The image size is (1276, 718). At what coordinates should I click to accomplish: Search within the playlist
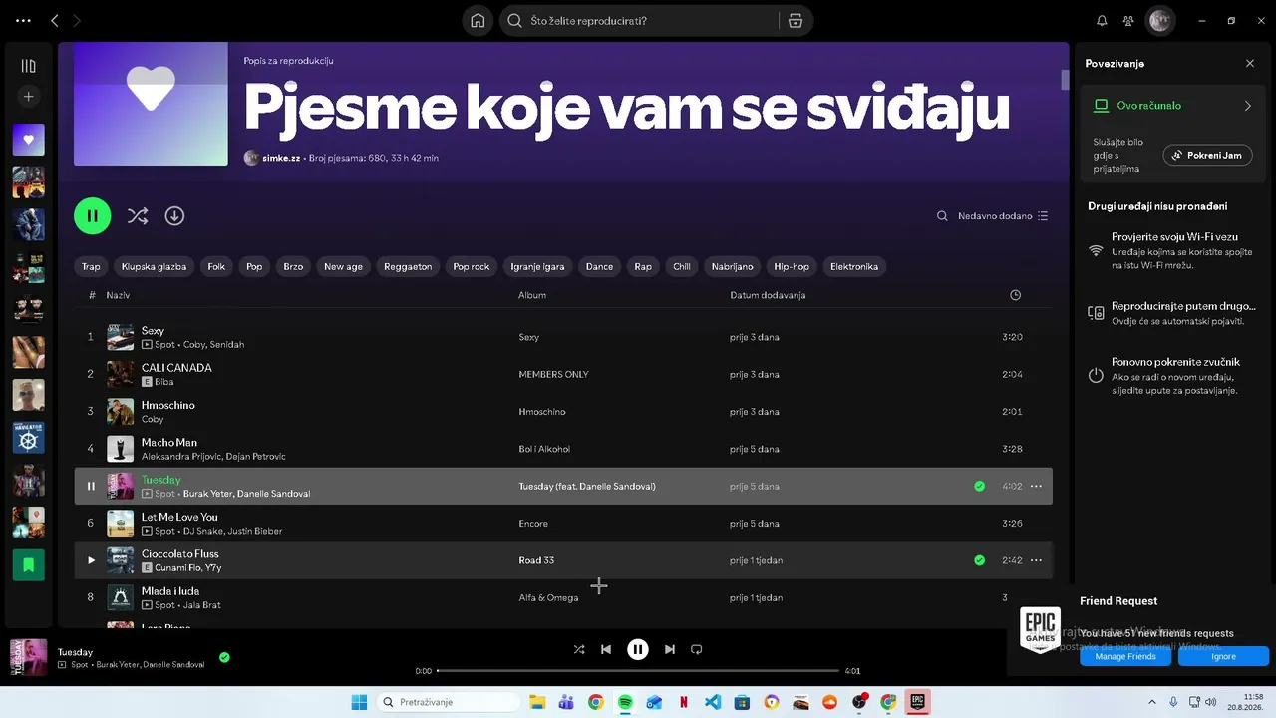[942, 216]
